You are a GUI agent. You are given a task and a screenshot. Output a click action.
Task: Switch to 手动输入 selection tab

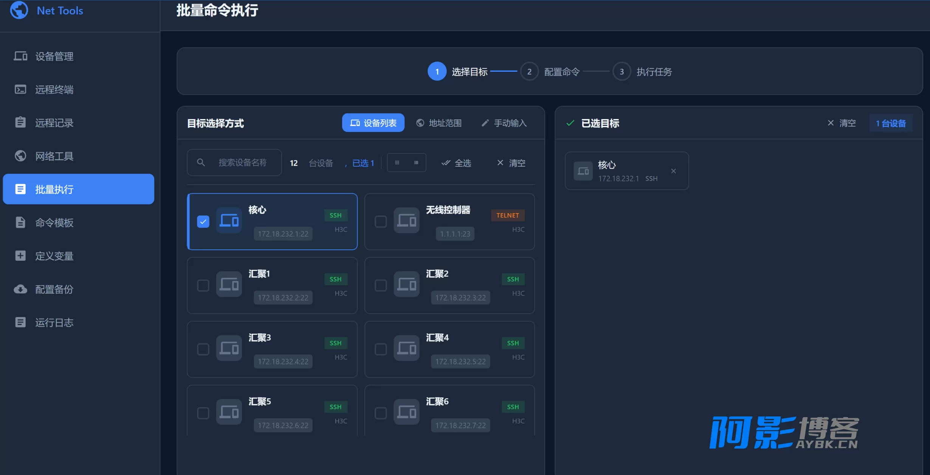point(504,123)
